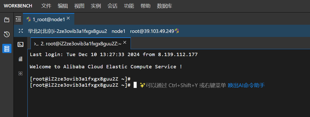Close the terminal session tab 2
The height and width of the screenshot is (117, 310).
pyautogui.click(x=125, y=43)
